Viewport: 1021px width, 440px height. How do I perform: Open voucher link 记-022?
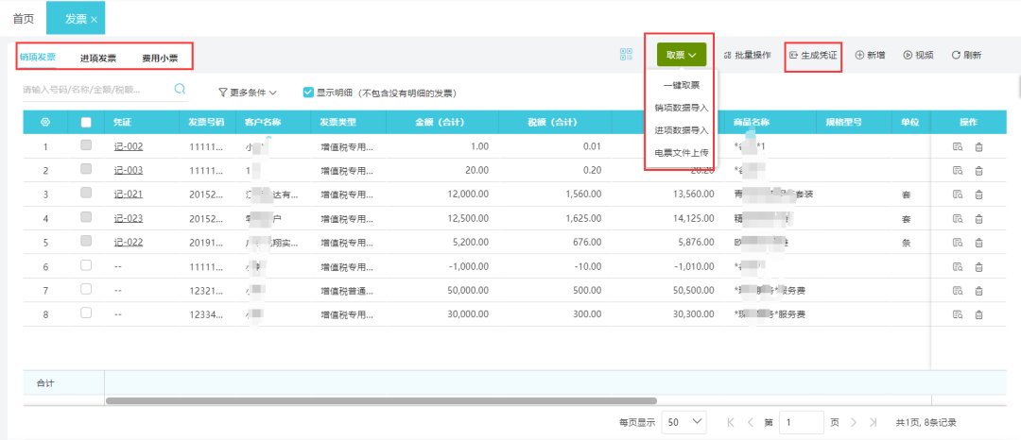pyautogui.click(x=129, y=243)
